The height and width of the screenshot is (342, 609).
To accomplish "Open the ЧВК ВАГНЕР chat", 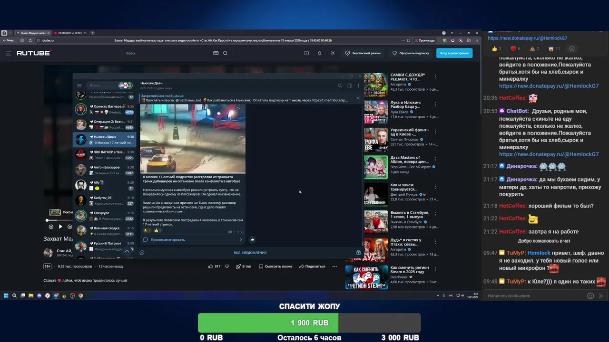I will 105,155.
